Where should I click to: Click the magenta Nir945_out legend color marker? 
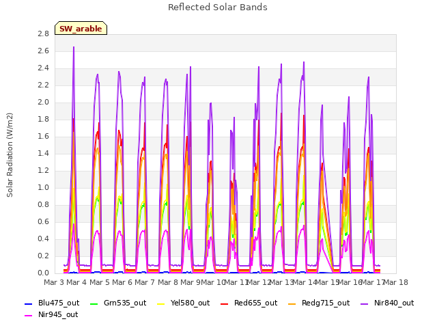click(29, 316)
